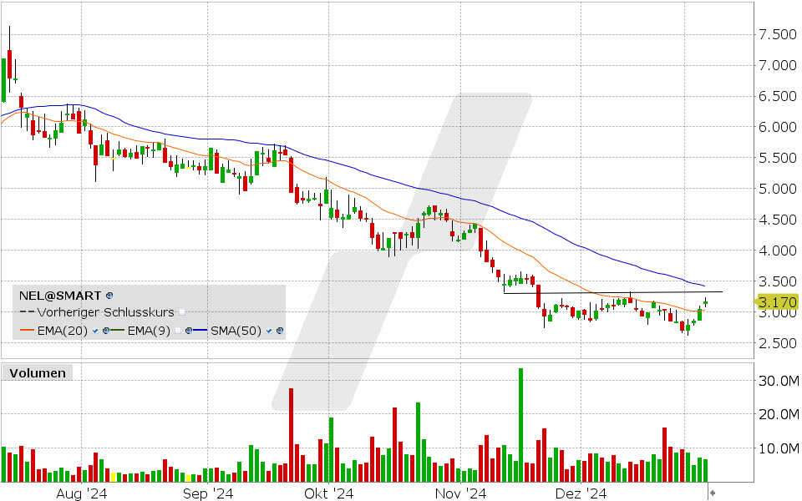Click the Okt '24 axis label
This screenshot has width=802, height=501.
(328, 493)
